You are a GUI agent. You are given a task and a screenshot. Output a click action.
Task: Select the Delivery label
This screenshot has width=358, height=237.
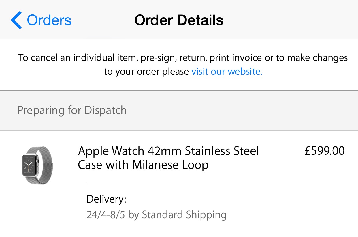point(107,199)
